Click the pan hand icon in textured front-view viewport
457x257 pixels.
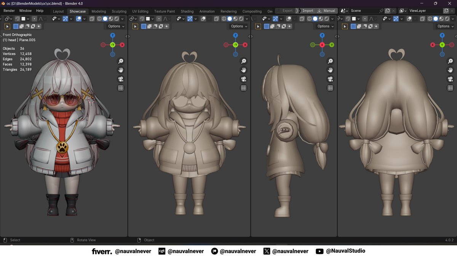[x=121, y=70]
